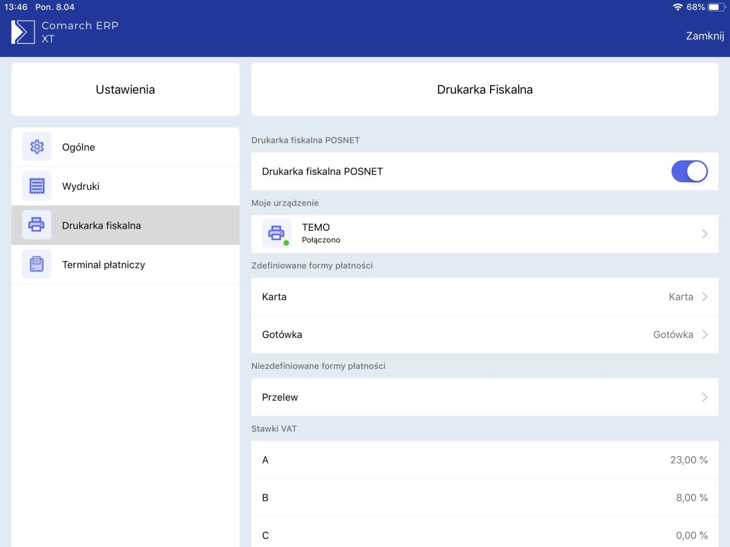Switch to Wydruki settings
Image resolution: width=730 pixels, height=547 pixels.
[126, 186]
